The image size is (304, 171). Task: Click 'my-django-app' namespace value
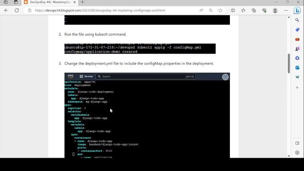(96, 102)
